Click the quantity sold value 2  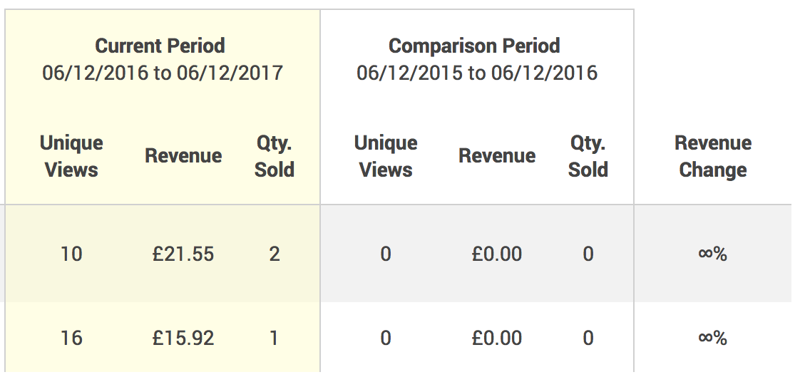(275, 254)
